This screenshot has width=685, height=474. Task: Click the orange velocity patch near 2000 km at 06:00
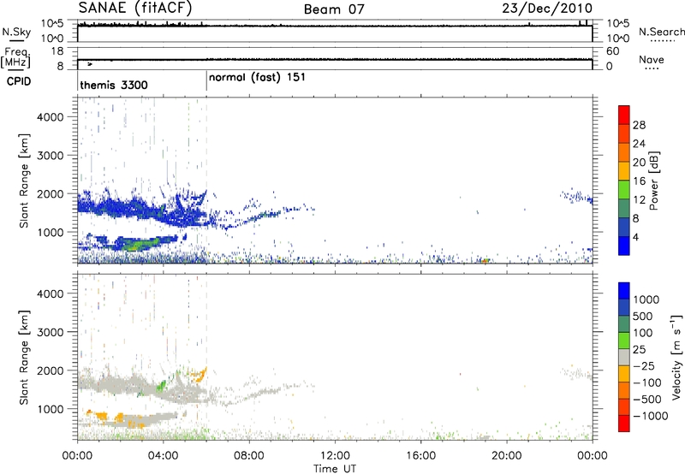click(x=202, y=375)
